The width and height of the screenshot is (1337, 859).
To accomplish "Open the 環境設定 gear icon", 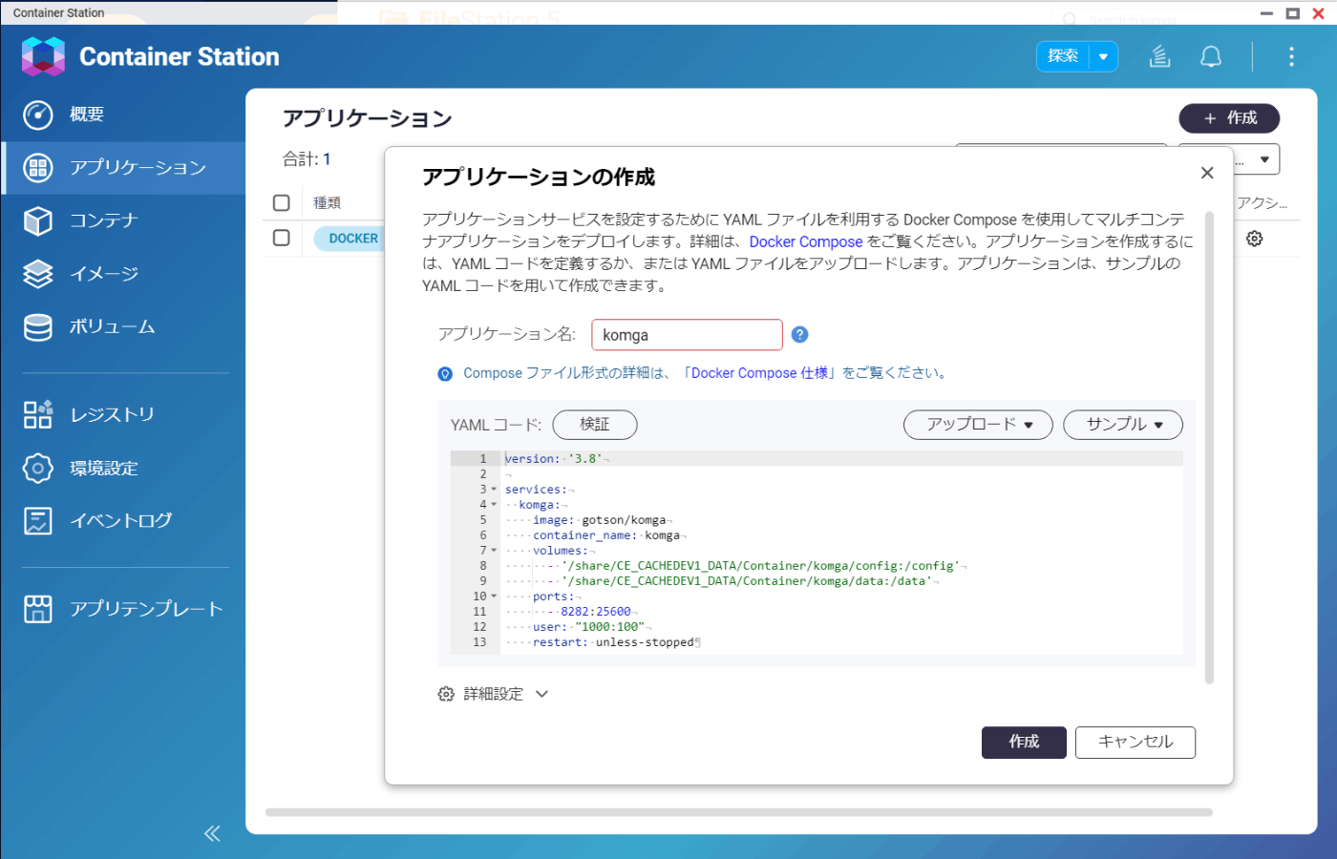I will 38,468.
